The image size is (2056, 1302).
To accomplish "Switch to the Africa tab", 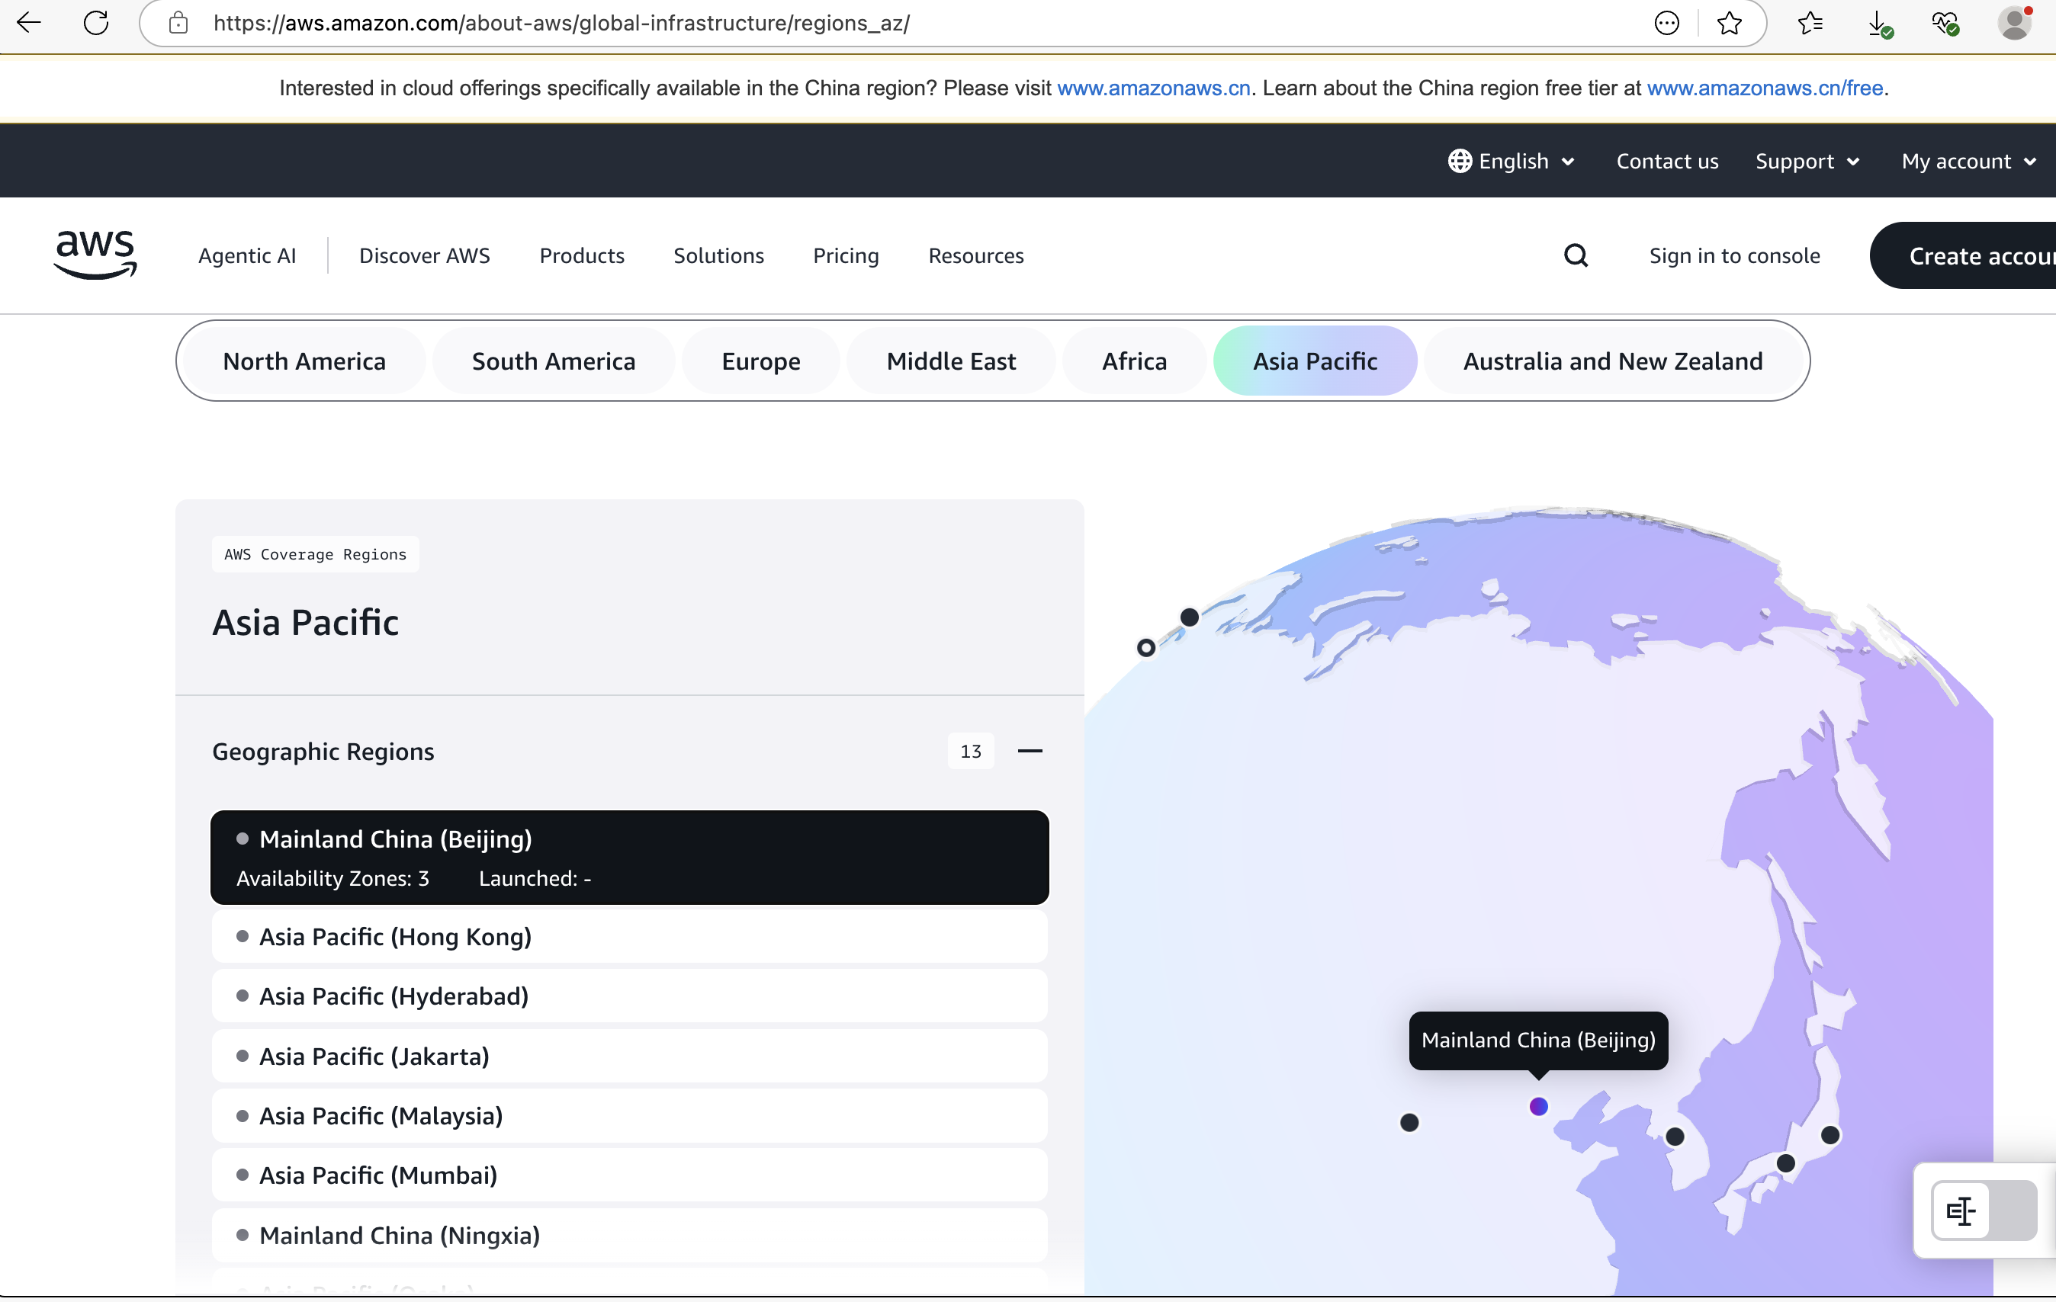I will (1134, 361).
